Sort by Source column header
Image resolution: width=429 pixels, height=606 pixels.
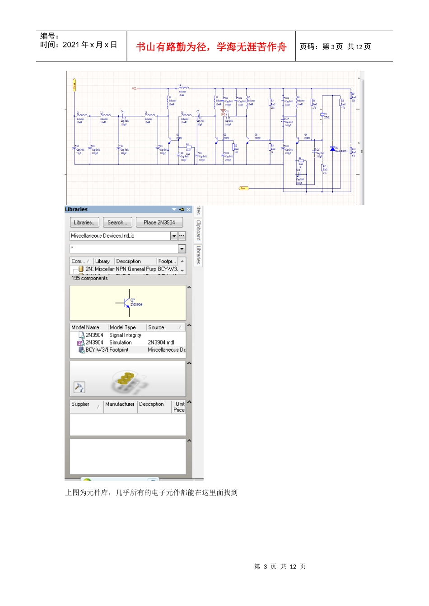pos(166,327)
